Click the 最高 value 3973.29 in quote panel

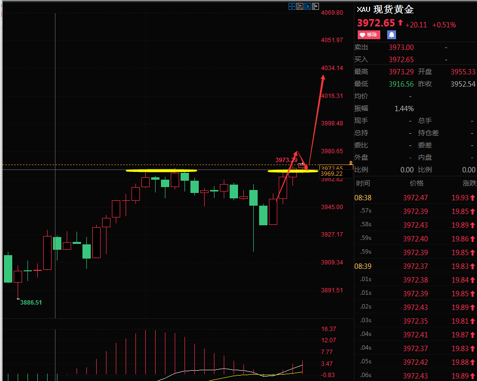click(401, 72)
